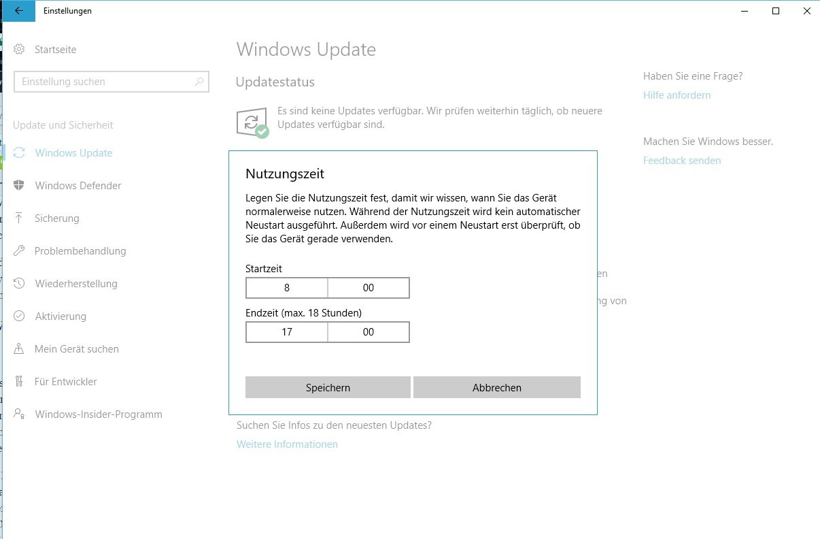Click the Sicherung upload arrow icon

coord(19,218)
